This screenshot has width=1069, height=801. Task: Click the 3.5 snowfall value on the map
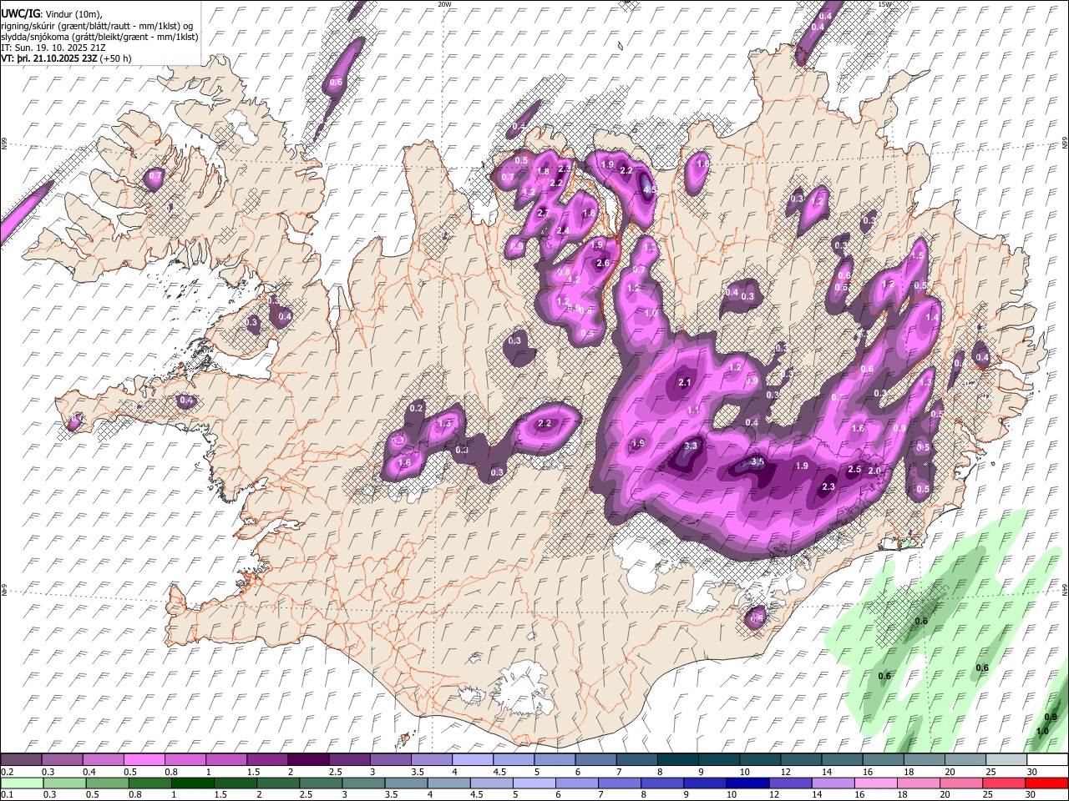coord(757,461)
